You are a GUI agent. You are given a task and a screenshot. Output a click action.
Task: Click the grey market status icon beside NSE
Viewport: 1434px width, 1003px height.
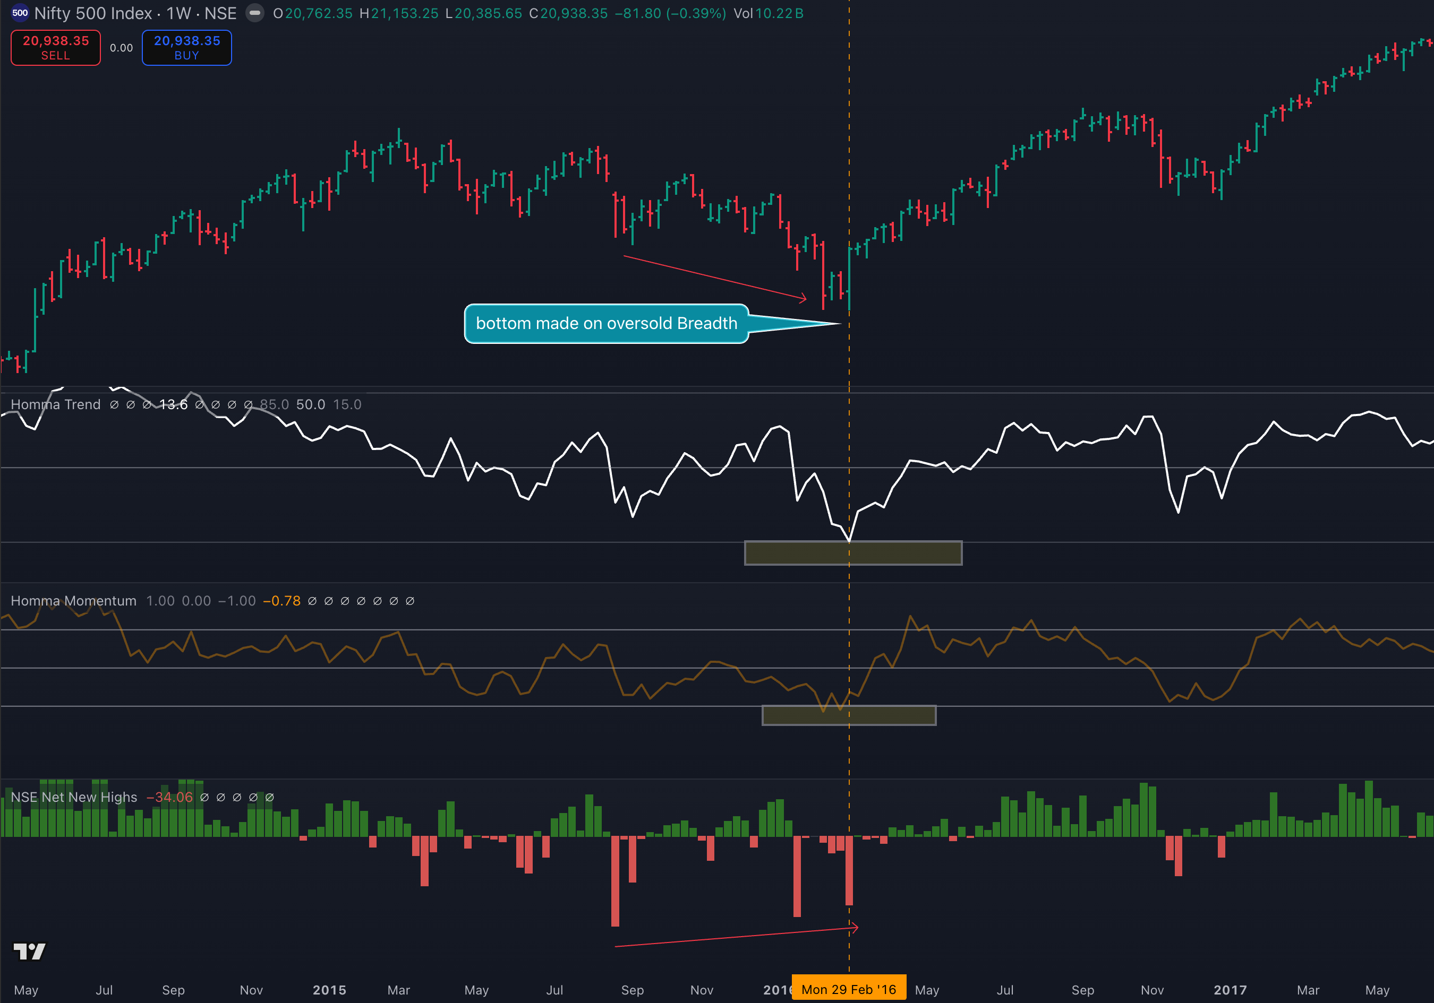[255, 13]
